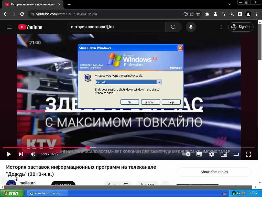Enter full screen mode
Screen dimensions: 262x197
coord(248,154)
